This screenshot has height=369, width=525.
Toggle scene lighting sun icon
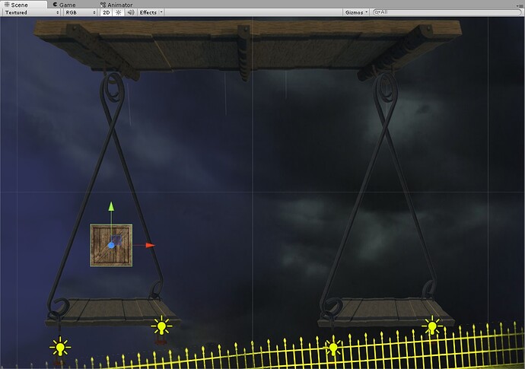tap(118, 12)
